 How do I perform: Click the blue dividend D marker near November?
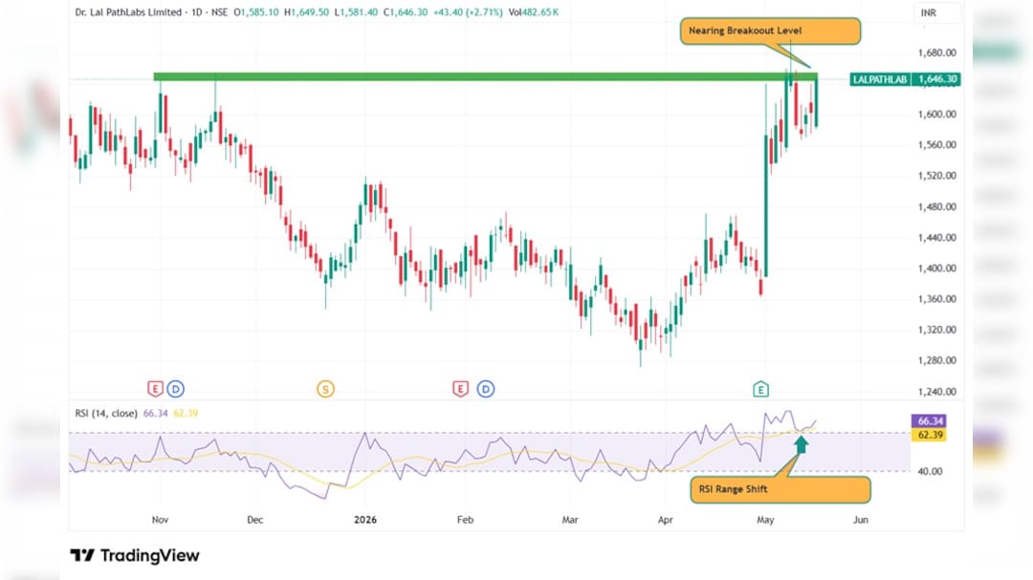point(175,389)
